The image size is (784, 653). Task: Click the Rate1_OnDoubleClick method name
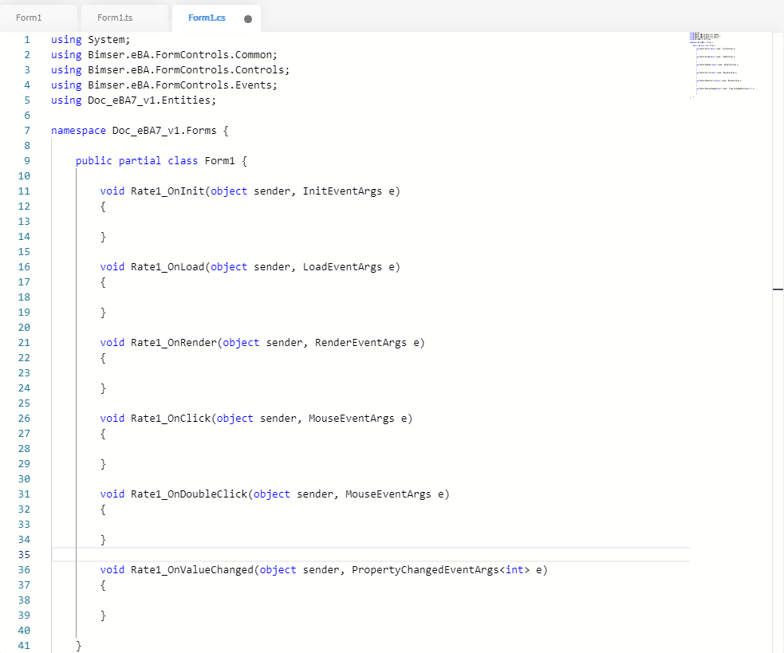tap(189, 494)
